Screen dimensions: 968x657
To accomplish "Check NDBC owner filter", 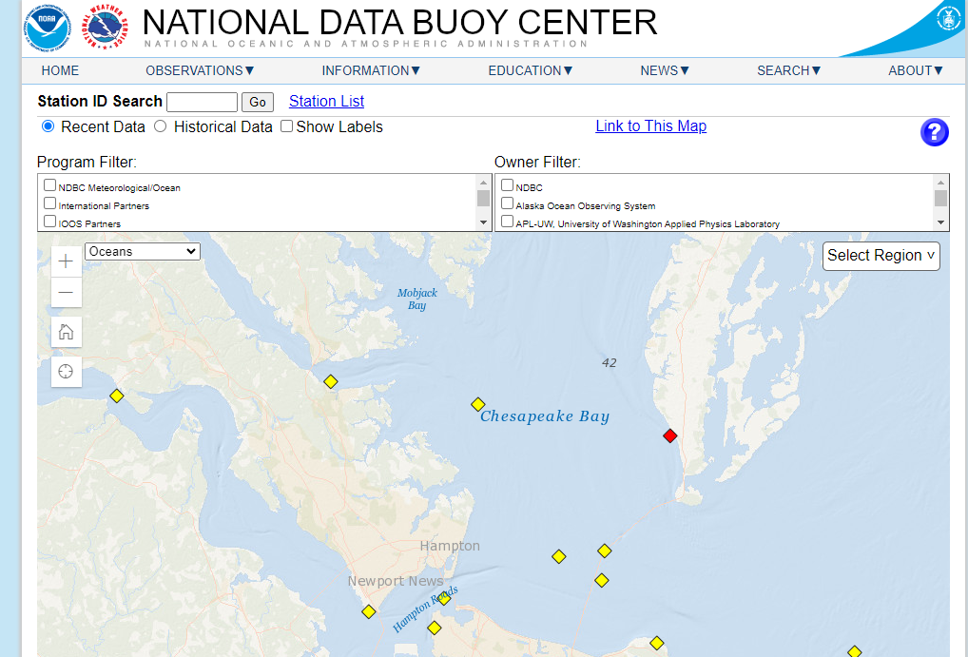I will pos(508,185).
